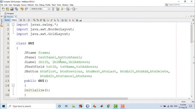Open Chrome from the taskbar

(108, 106)
